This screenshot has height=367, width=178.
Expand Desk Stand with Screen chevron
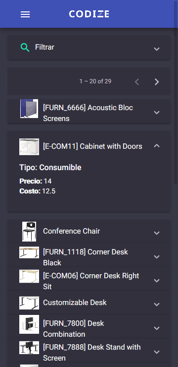pos(157,352)
